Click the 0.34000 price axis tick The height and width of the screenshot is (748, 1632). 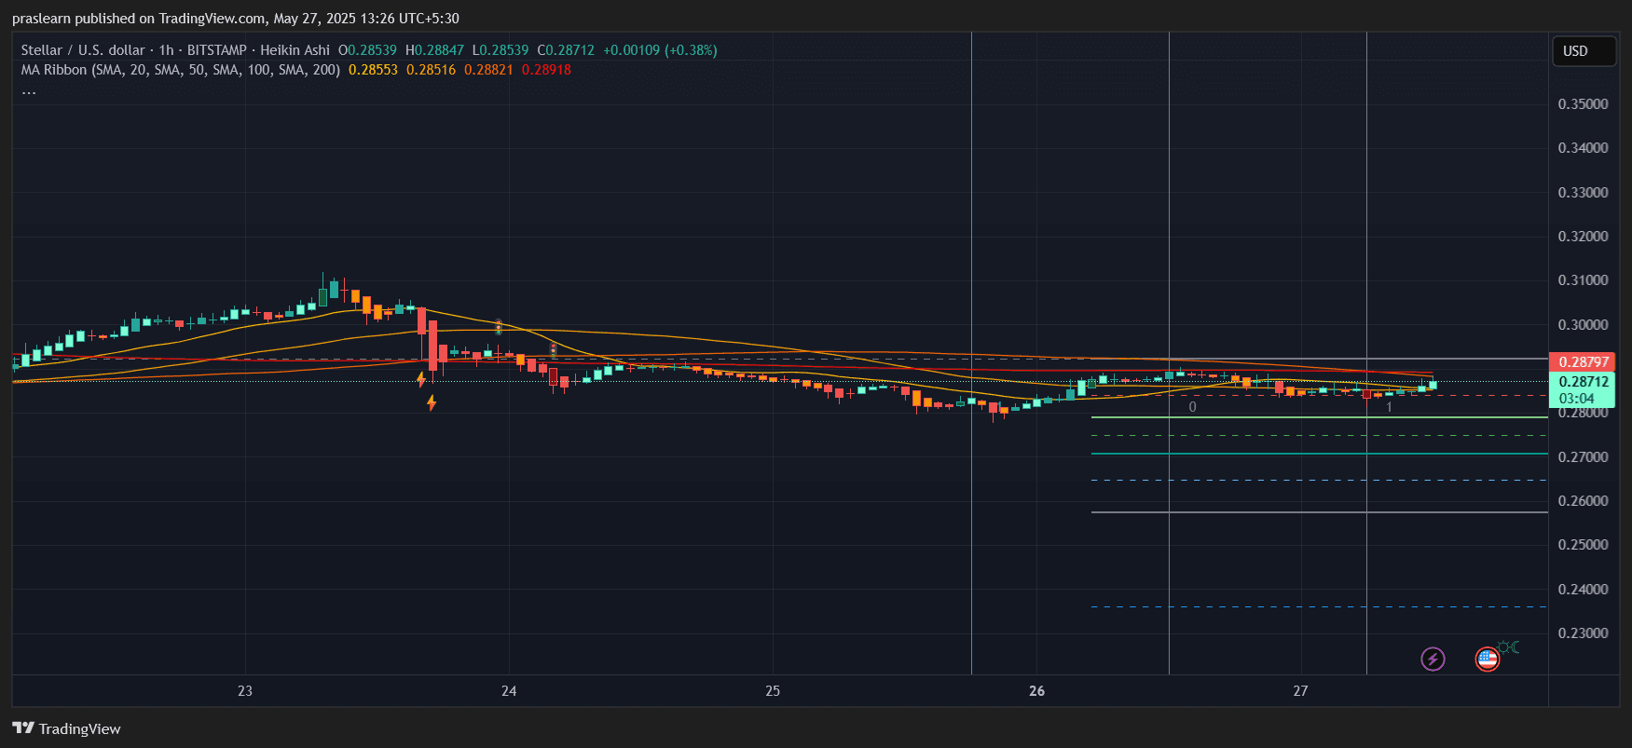pyautogui.click(x=1583, y=148)
